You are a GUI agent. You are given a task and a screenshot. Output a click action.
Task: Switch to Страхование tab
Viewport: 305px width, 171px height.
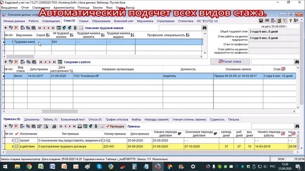pos(165,21)
